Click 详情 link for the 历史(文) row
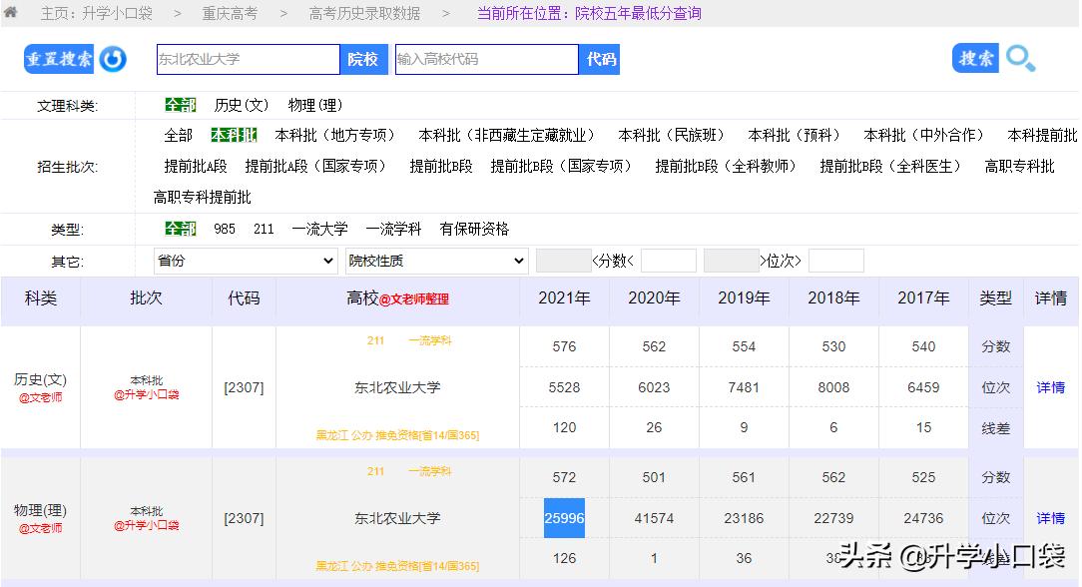The height and width of the screenshot is (587, 1082). [x=1050, y=387]
